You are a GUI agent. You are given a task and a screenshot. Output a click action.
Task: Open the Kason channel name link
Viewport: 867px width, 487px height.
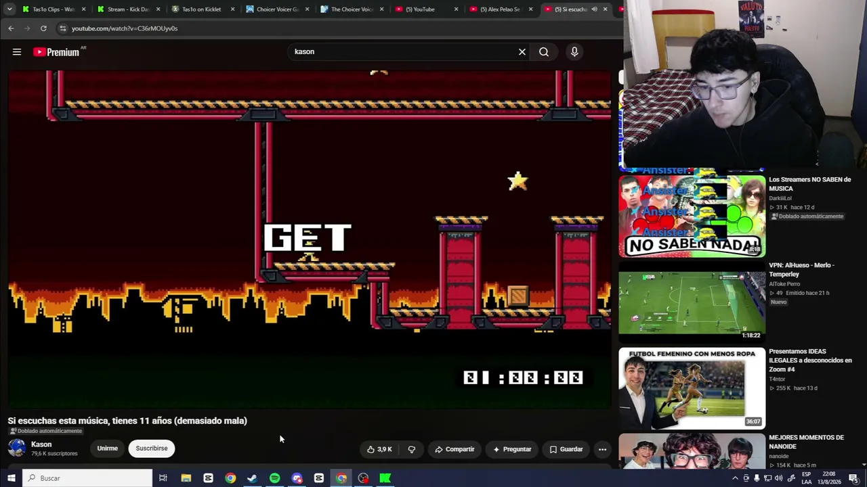tap(41, 444)
